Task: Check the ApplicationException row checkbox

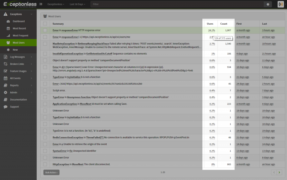Action: pos(45,104)
